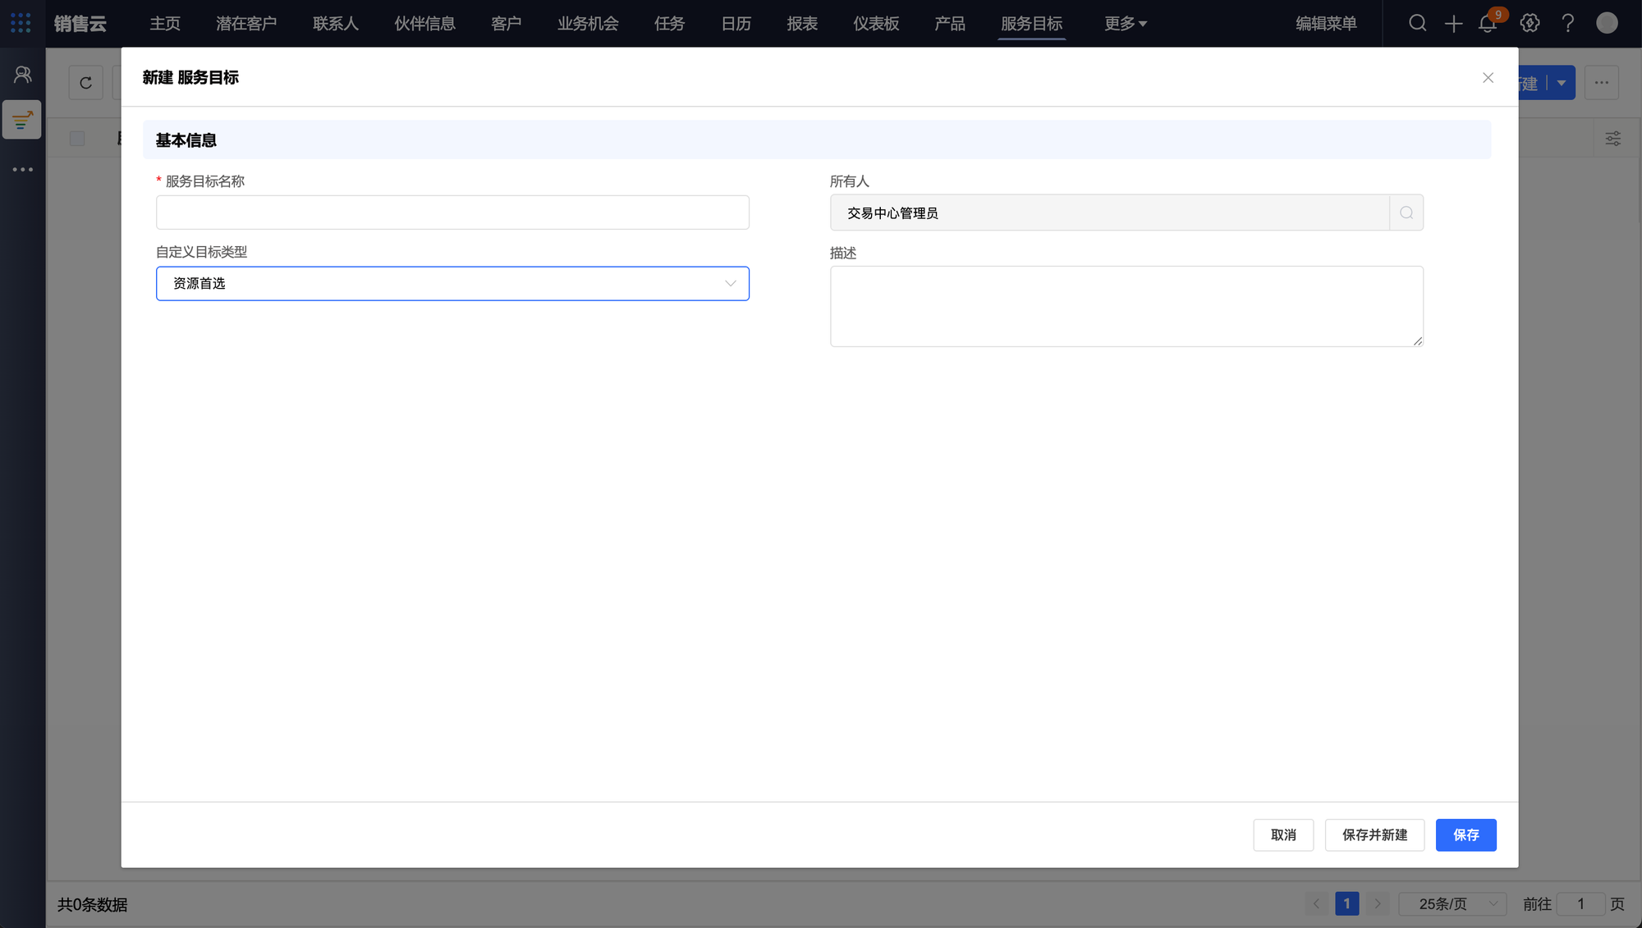This screenshot has height=928, width=1642.
Task: Click the help question mark icon
Action: coord(1568,23)
